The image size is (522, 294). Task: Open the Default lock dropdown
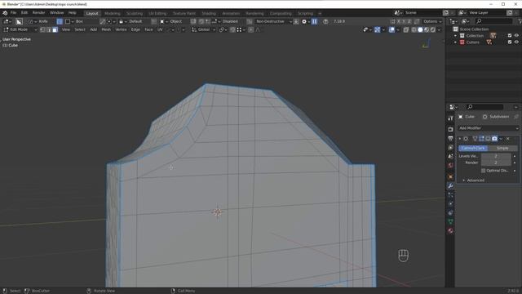(131, 21)
